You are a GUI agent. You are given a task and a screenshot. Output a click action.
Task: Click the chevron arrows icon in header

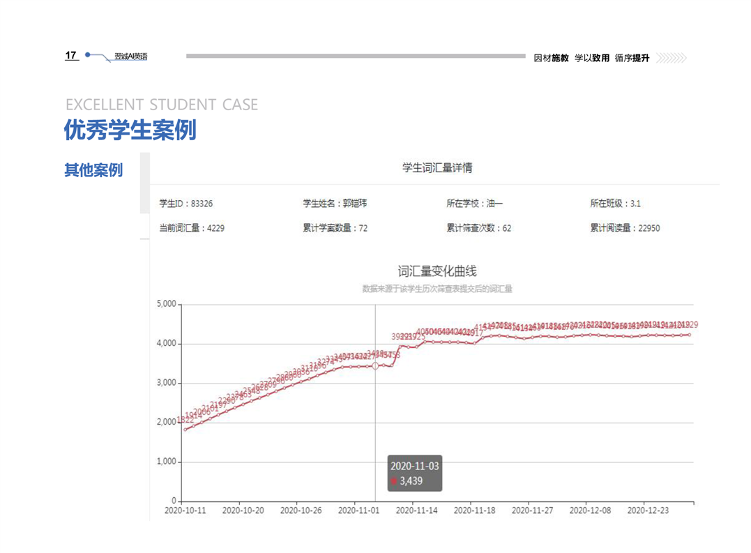point(672,58)
